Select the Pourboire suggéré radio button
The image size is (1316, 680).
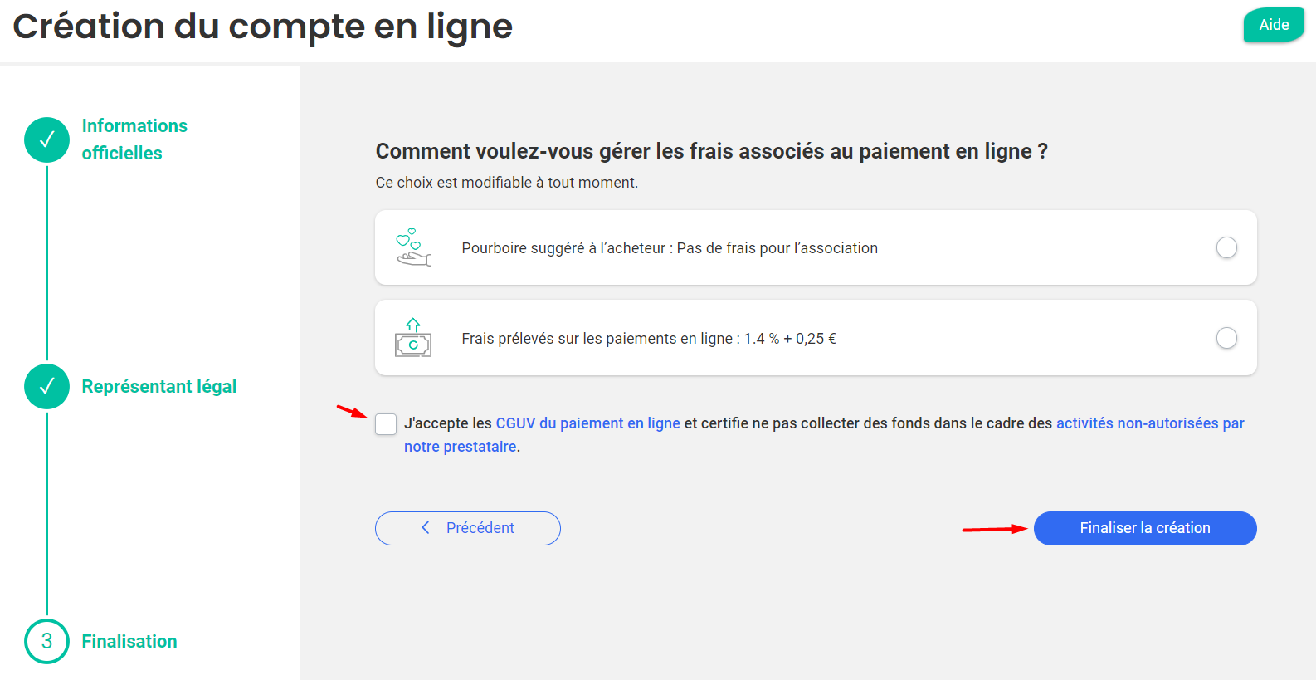click(x=1226, y=247)
